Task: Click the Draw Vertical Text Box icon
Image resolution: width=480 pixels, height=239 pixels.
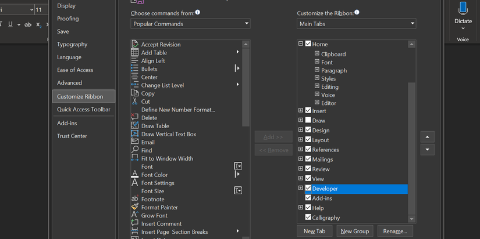Action: [135, 134]
